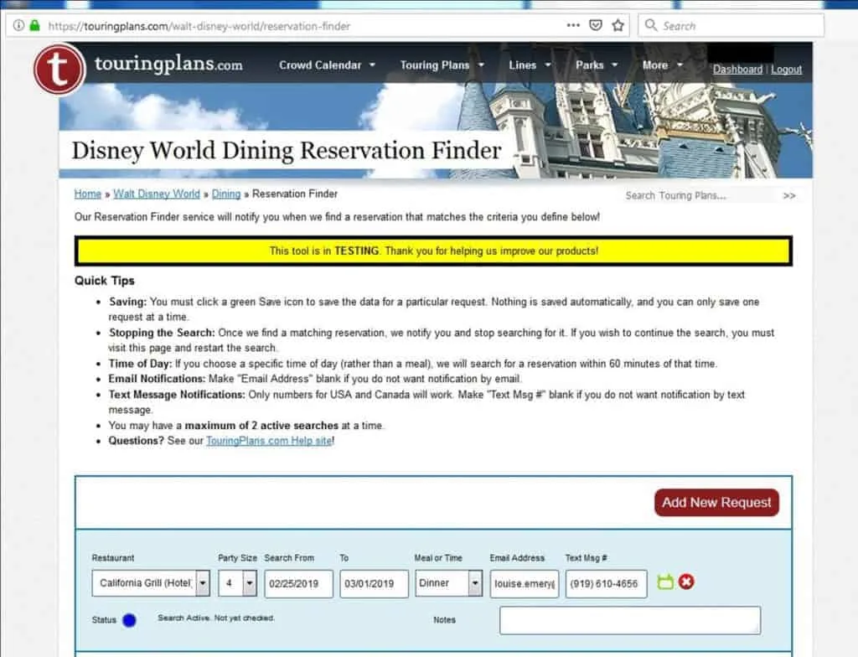Click the blue Status indicator dot
This screenshot has width=858, height=657.
(x=129, y=620)
